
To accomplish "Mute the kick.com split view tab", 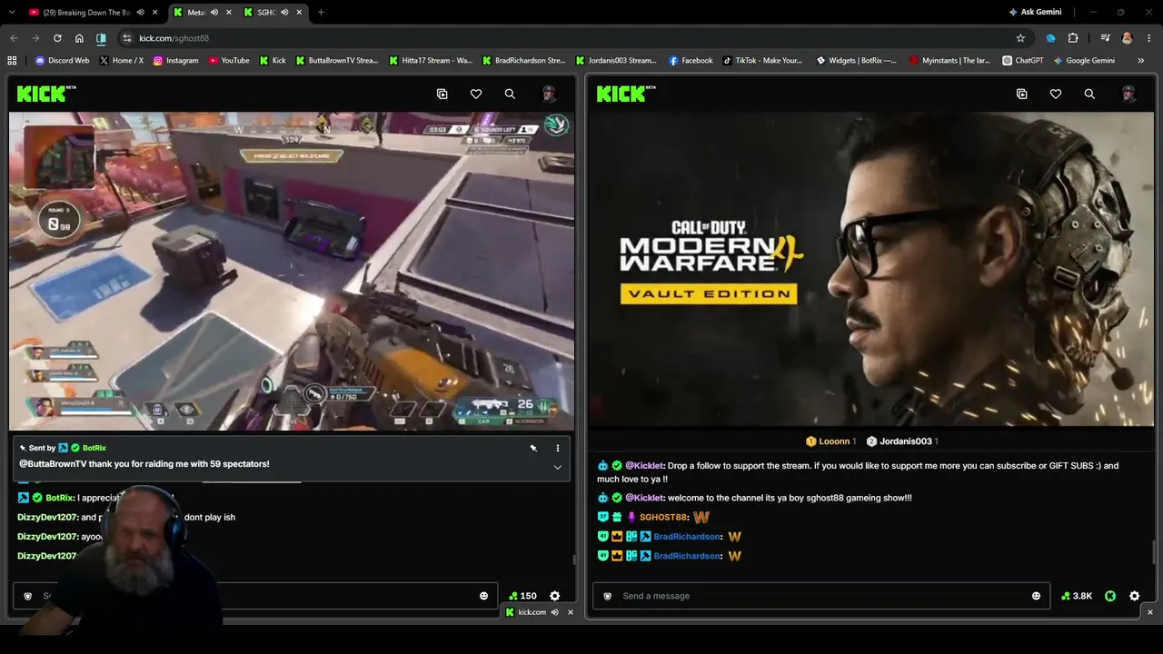I will click(x=554, y=612).
